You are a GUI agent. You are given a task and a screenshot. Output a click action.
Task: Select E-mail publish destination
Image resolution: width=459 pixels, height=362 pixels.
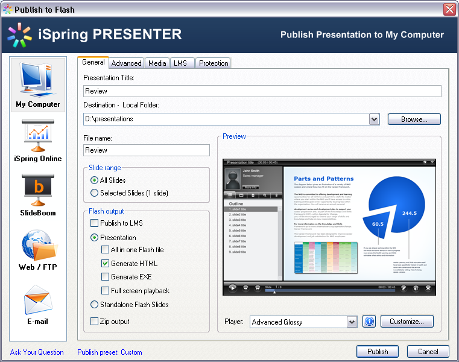click(x=38, y=305)
